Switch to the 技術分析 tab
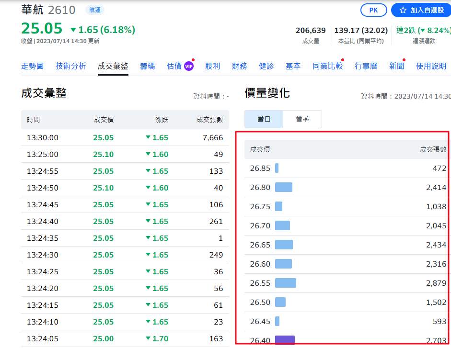 (x=71, y=67)
